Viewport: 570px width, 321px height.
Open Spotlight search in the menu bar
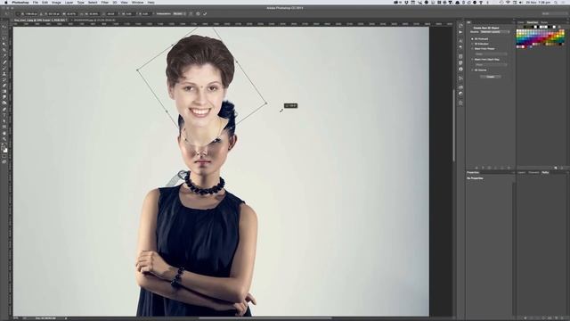[556, 2]
